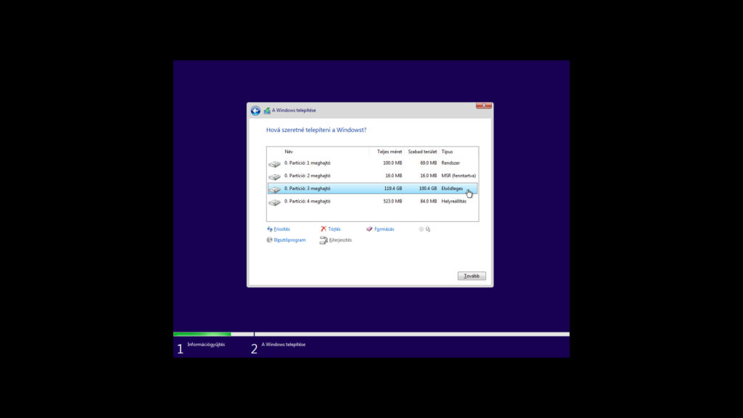Load driver via Illesztőprogram link
The image size is (743, 418).
pos(290,239)
